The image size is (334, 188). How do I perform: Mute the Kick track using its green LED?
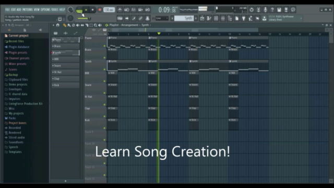pyautogui.click(x=104, y=128)
